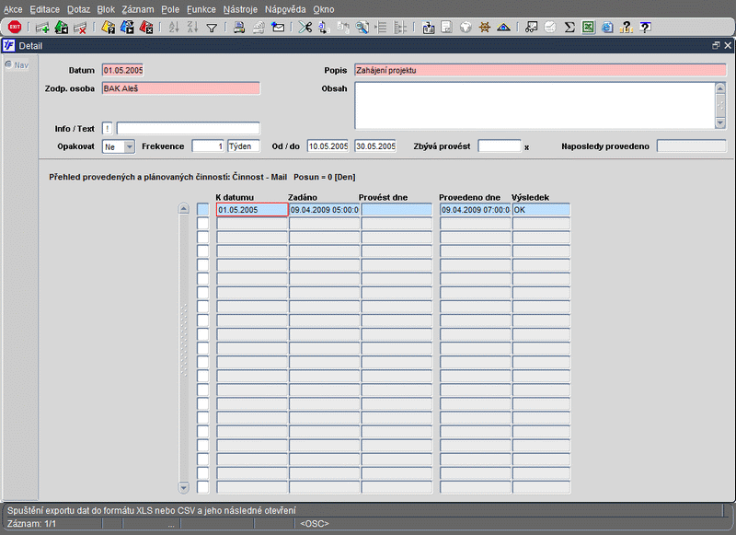This screenshot has height=535, width=736.
Task: Open the Okno menu
Action: [324, 9]
